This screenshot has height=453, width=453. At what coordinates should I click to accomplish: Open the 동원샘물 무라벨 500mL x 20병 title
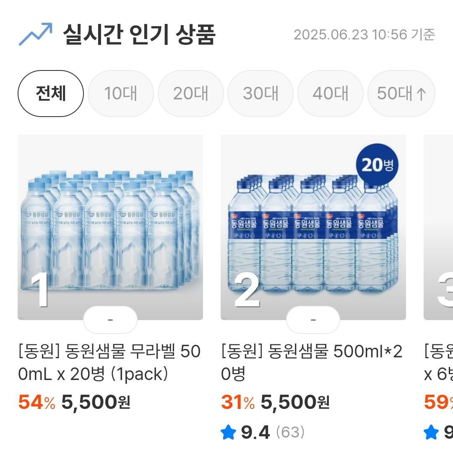click(x=109, y=363)
